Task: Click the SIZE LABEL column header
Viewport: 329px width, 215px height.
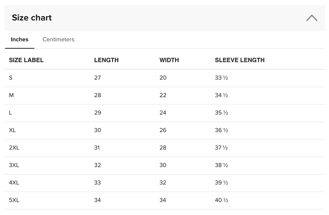Action: pos(26,60)
